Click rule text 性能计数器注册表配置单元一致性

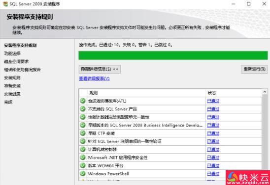(x=119, y=117)
